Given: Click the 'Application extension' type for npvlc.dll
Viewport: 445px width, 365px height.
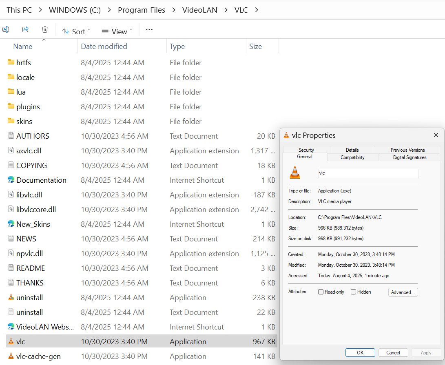Looking at the screenshot, I should [x=204, y=253].
